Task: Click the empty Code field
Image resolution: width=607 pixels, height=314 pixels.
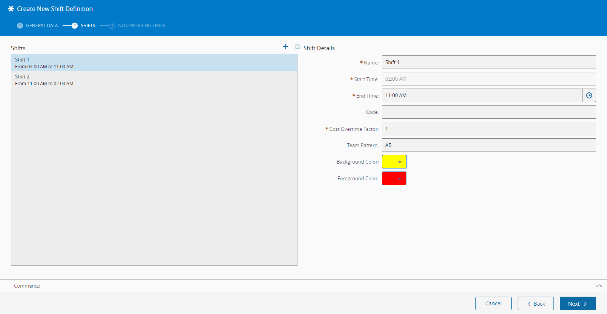Action: point(489,112)
